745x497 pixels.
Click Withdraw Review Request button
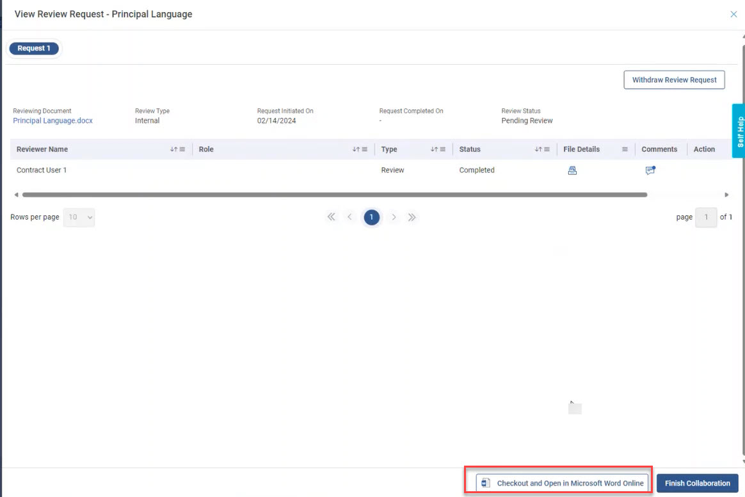coord(674,80)
